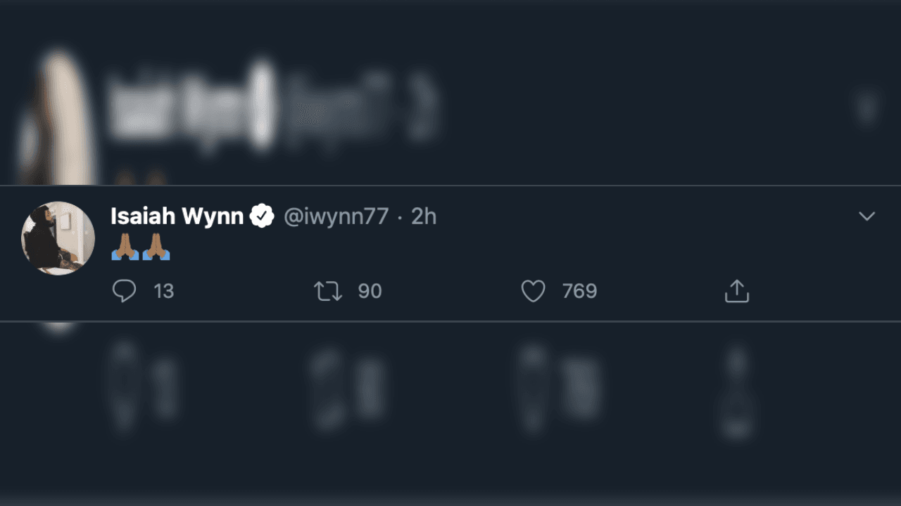Tap the blurred retweet icon in lower tweet
Viewport: 901px width, 506px height.
(328, 387)
